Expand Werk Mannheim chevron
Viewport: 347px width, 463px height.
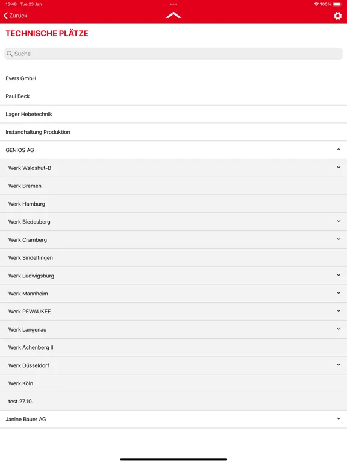pyautogui.click(x=339, y=293)
